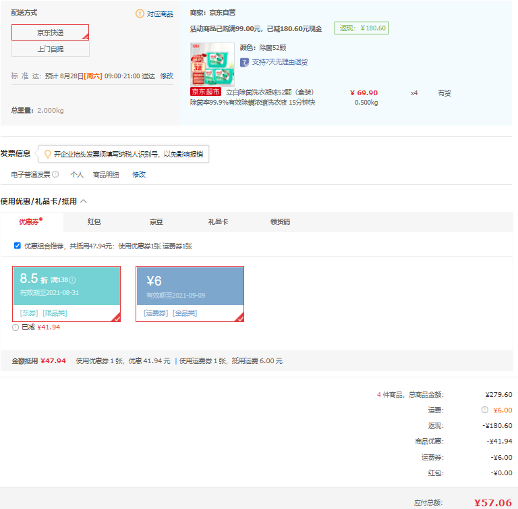518x509 pixels.
Task: Click the 总重量 2.000kg text
Action: pyautogui.click(x=37, y=111)
